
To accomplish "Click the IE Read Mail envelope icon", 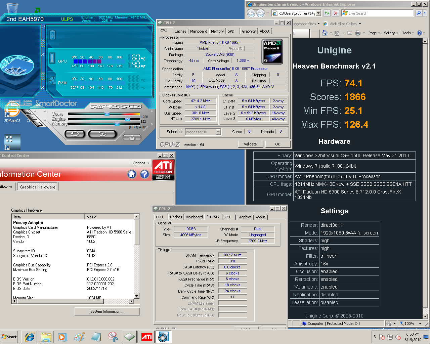I will [x=349, y=33].
